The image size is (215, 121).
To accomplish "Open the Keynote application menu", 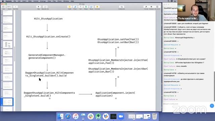I will tap(8, 1).
